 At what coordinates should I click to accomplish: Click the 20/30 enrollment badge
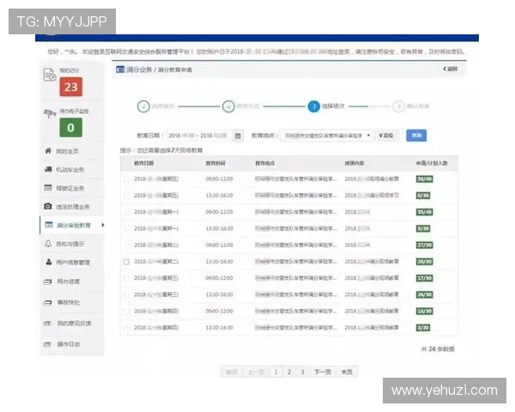pos(424,262)
